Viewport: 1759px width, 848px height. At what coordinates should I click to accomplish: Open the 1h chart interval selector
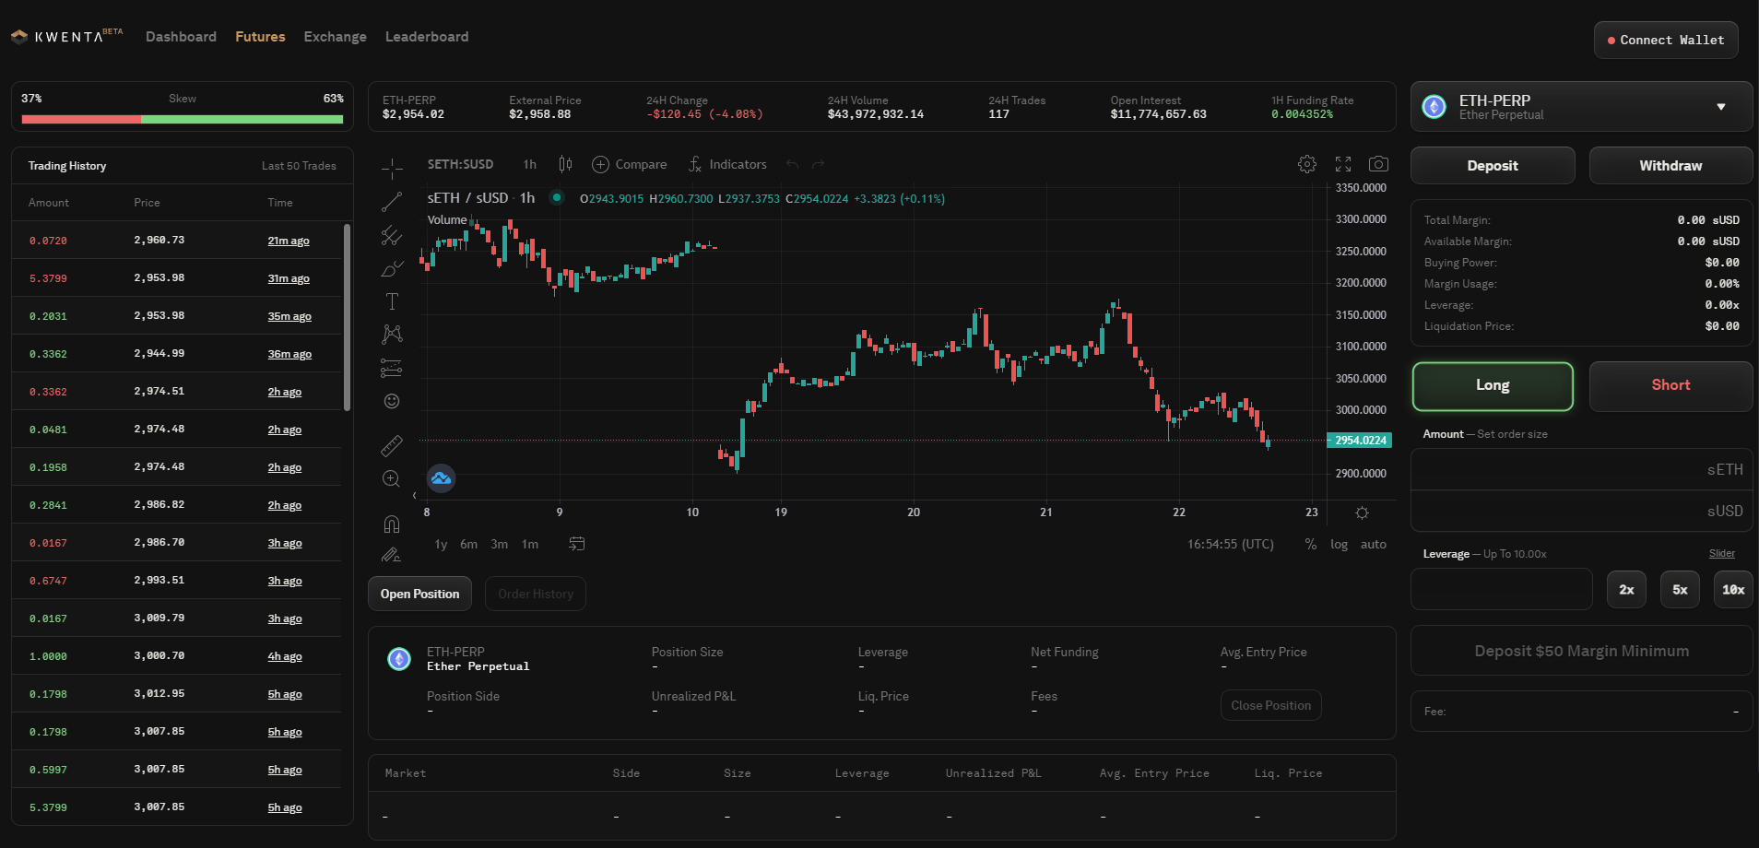(x=530, y=164)
